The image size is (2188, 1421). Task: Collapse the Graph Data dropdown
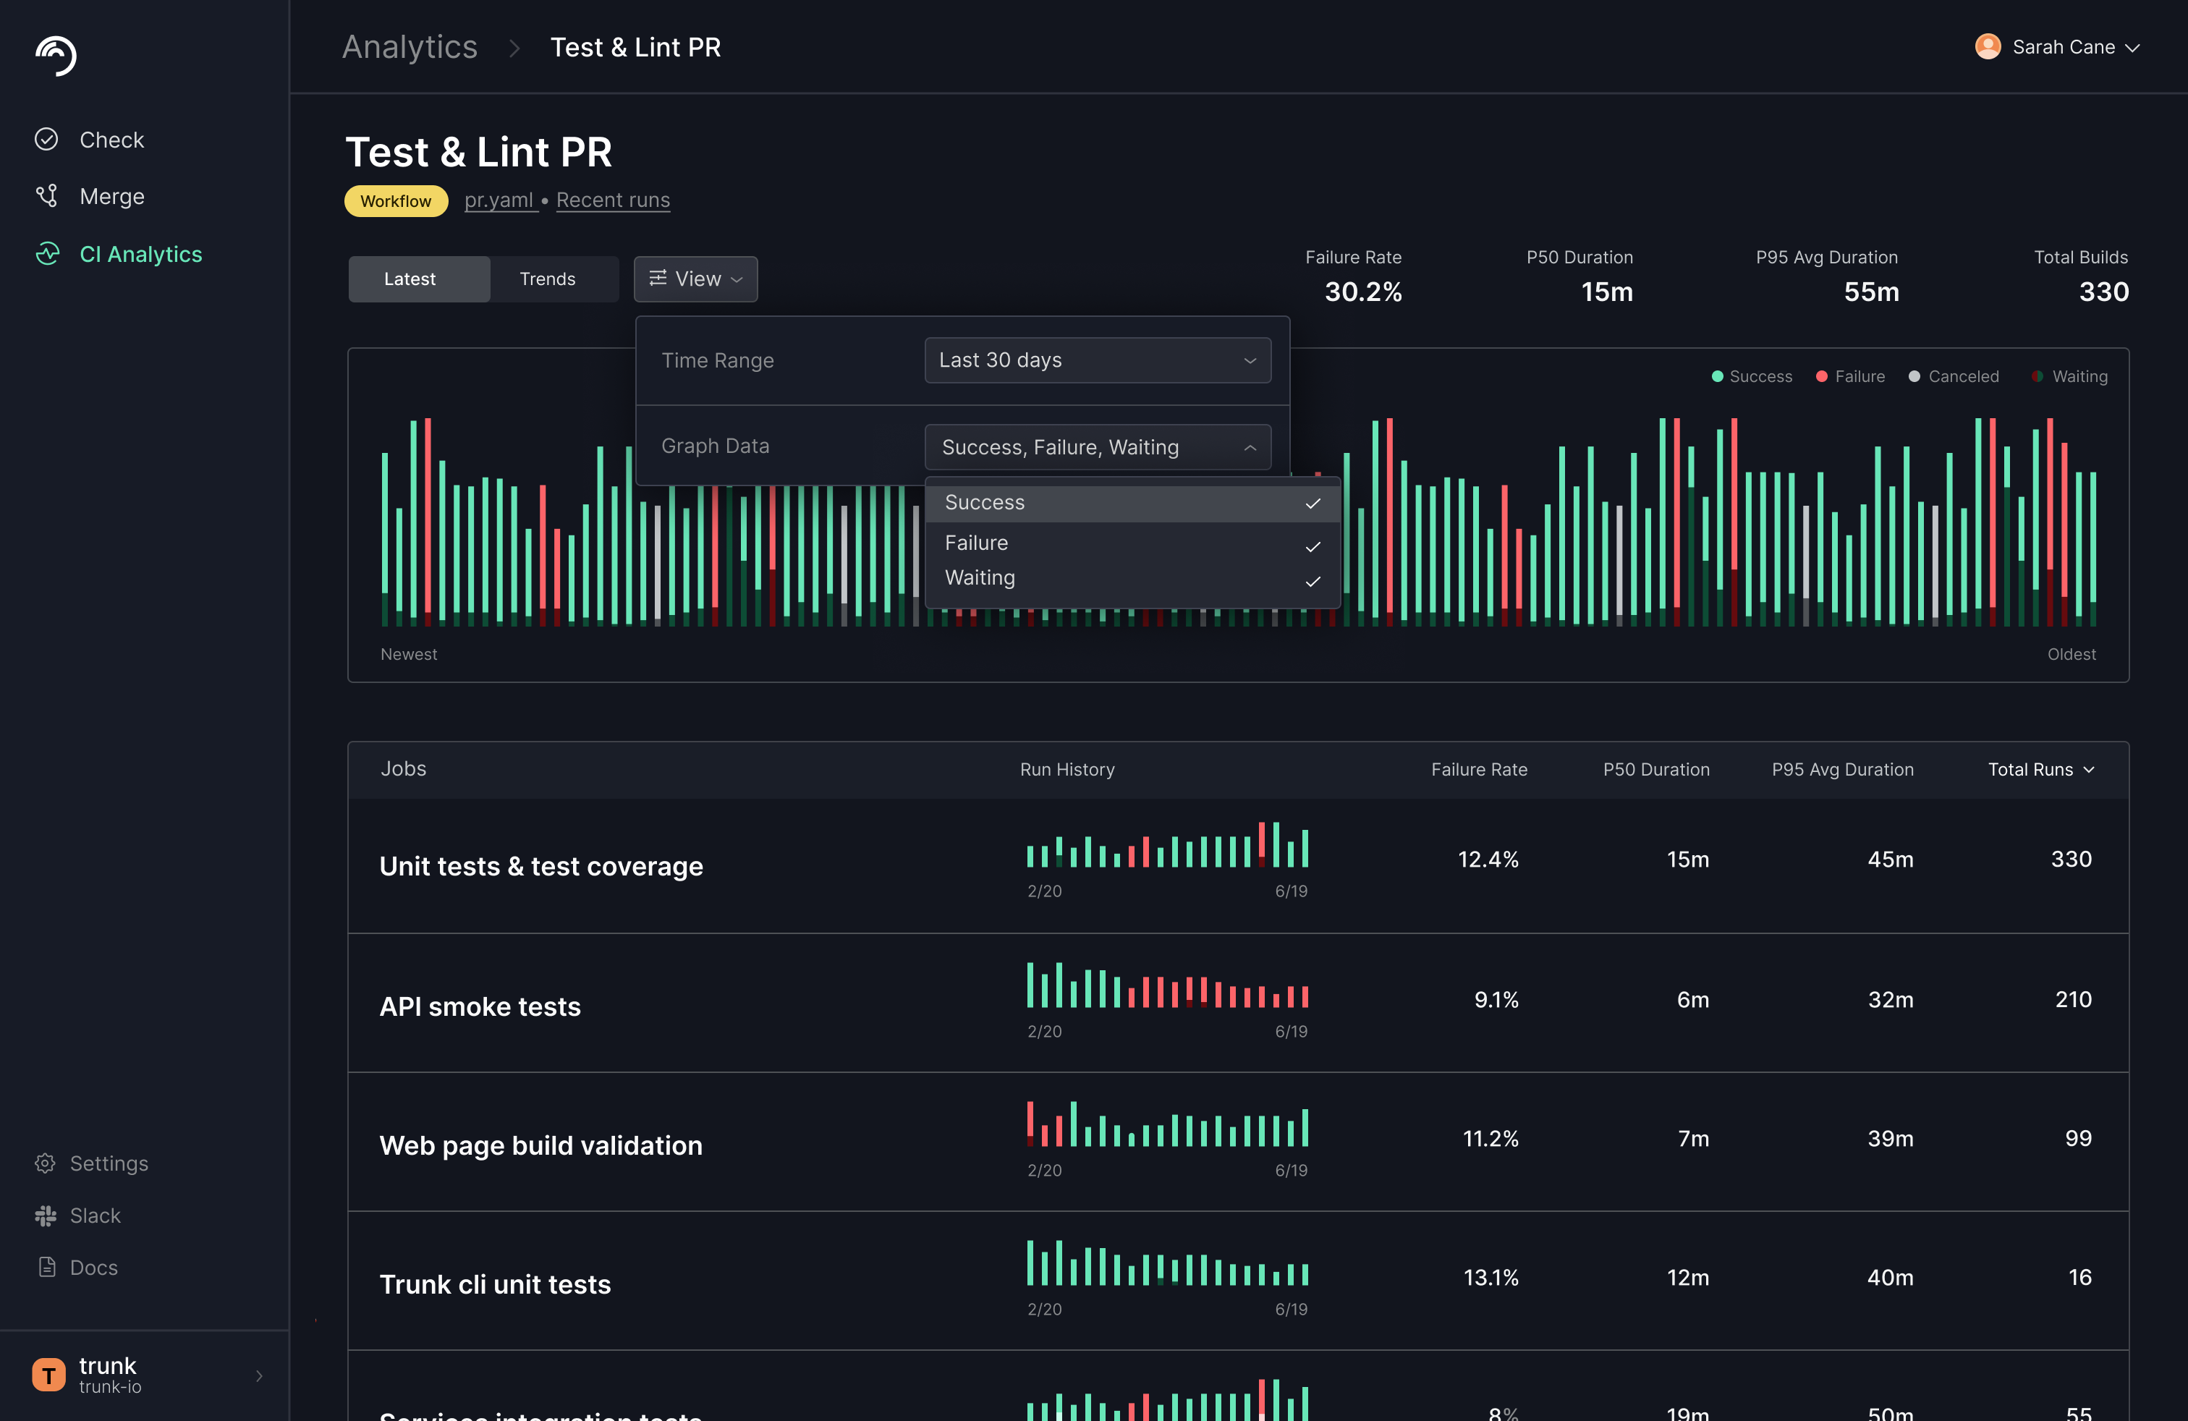pyautogui.click(x=1097, y=448)
